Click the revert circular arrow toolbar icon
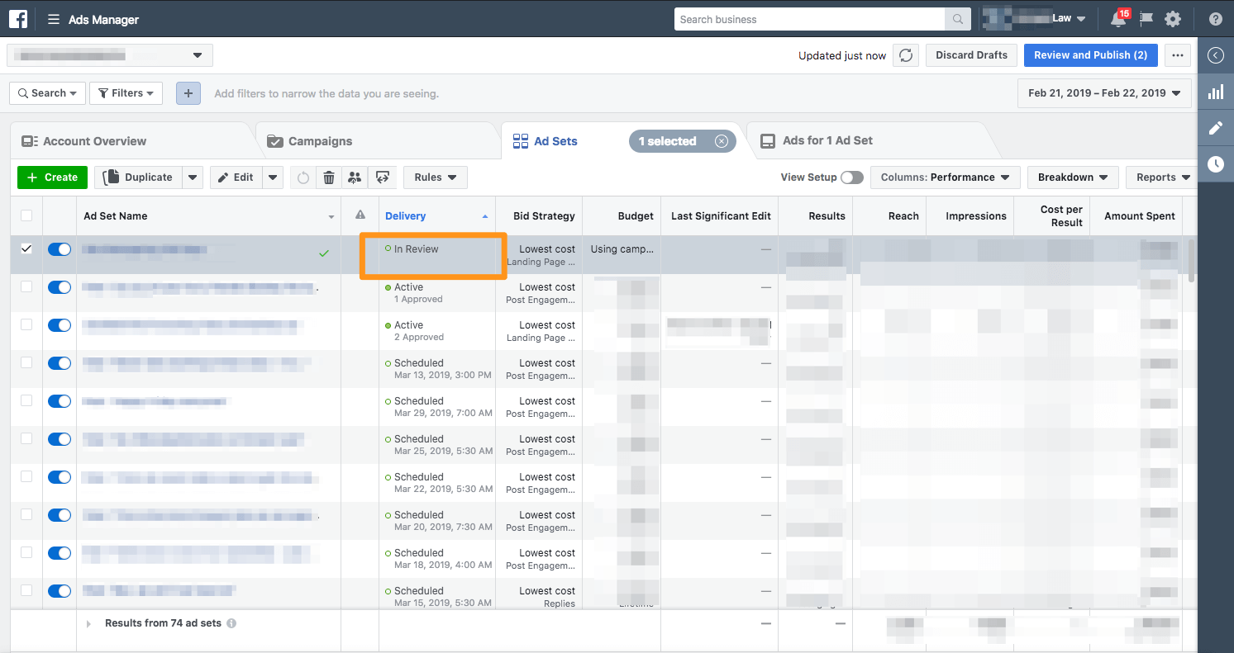 pos(303,177)
